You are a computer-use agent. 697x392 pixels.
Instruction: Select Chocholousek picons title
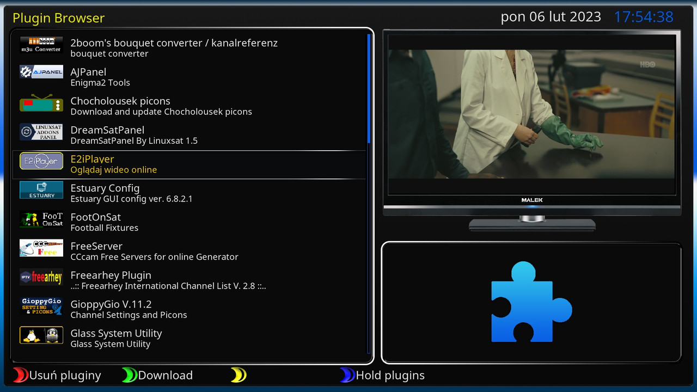120,101
